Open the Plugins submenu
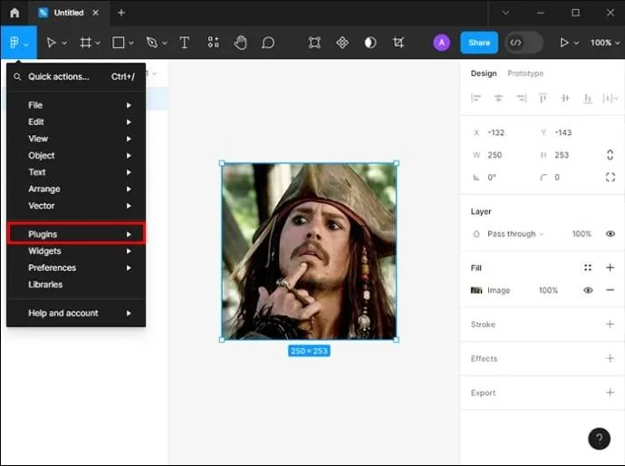The width and height of the screenshot is (625, 466). [76, 234]
